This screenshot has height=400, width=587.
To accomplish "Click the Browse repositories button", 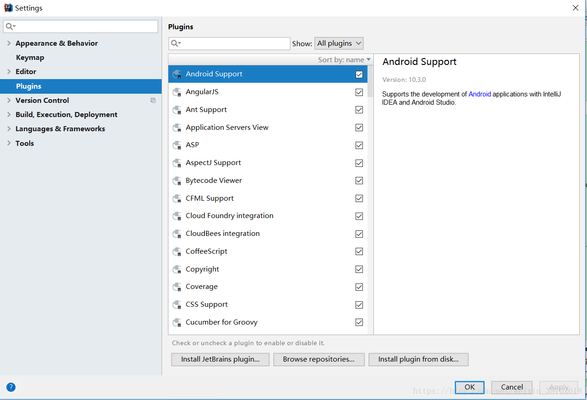I will point(319,359).
